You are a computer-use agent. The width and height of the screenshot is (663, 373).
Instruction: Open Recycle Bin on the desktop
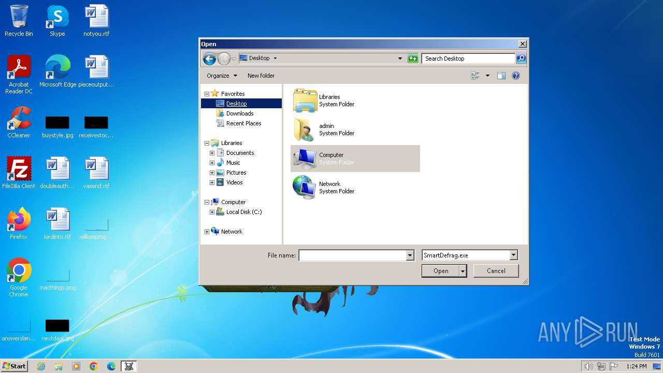(x=19, y=21)
